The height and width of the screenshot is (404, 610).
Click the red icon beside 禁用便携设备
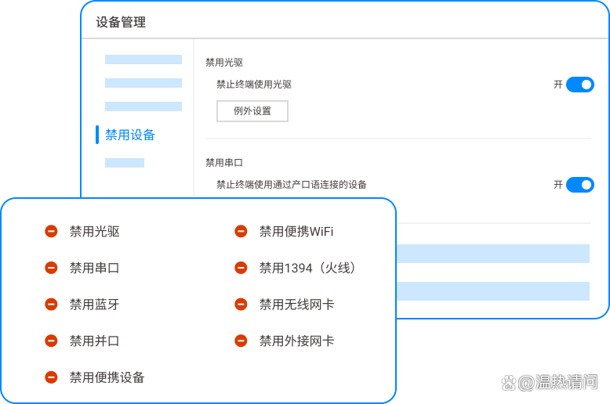pyautogui.click(x=51, y=377)
